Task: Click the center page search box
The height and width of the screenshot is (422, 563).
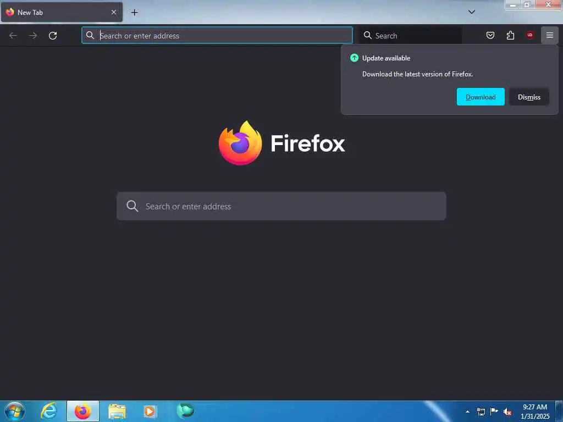Action: tap(281, 206)
